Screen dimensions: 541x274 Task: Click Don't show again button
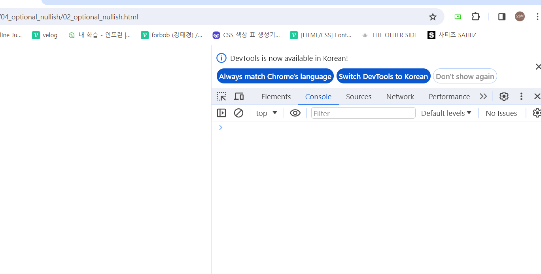[465, 76]
